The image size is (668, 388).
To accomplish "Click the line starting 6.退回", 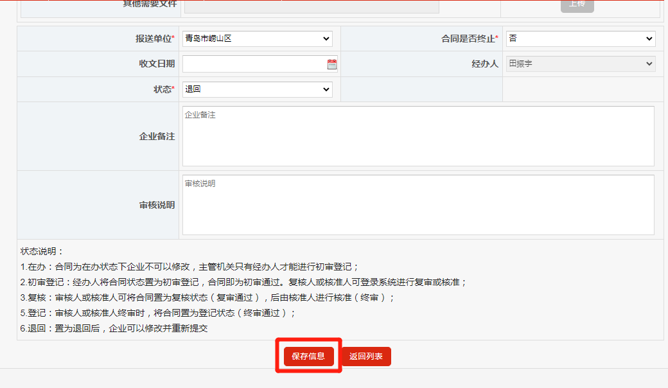I will 114,328.
